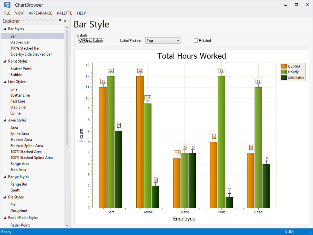This screenshot has width=313, height=235.
Task: Minimize the ChartBrowser window
Action: [x=286, y=5]
